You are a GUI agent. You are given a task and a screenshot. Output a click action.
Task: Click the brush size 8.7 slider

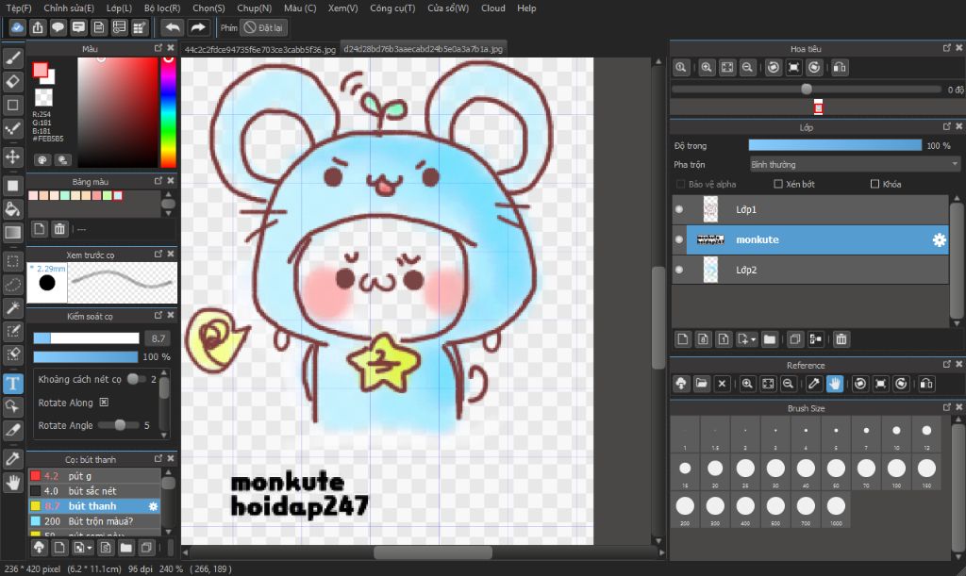[86, 338]
